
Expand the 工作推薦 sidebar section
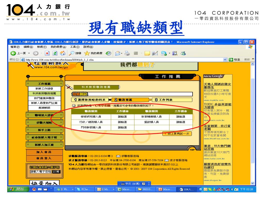(44, 84)
